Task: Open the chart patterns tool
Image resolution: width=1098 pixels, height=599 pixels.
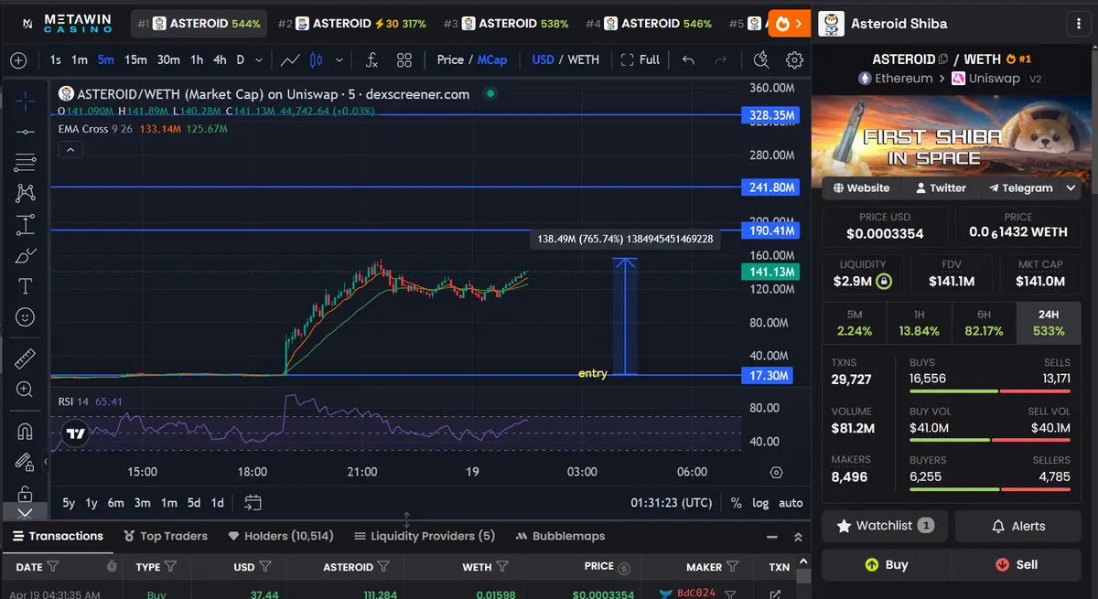Action: (26, 193)
